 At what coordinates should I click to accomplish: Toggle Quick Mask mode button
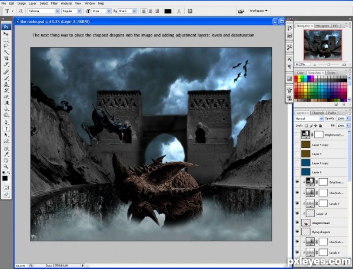pos(6,188)
